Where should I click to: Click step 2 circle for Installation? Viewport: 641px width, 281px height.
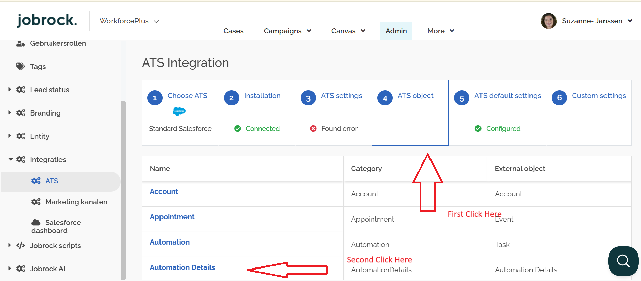click(x=232, y=98)
